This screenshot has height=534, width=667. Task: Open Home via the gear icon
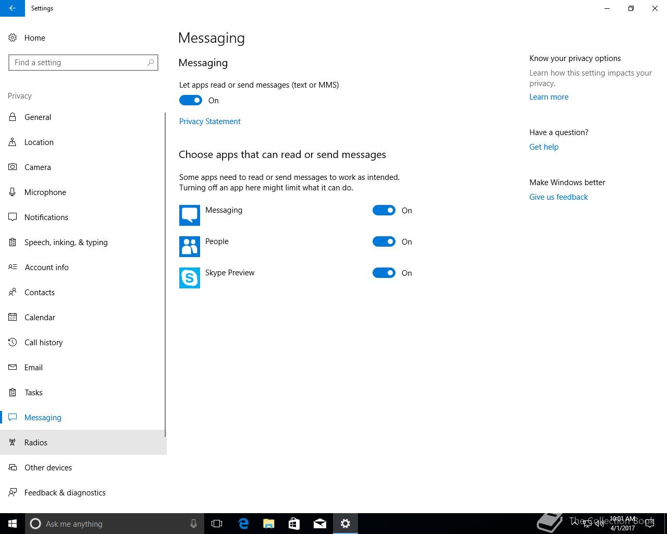coord(13,38)
